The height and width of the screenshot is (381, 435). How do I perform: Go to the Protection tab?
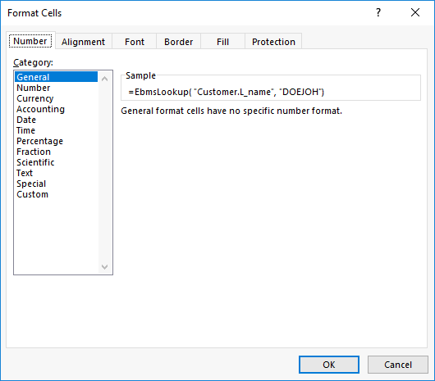[x=273, y=42]
